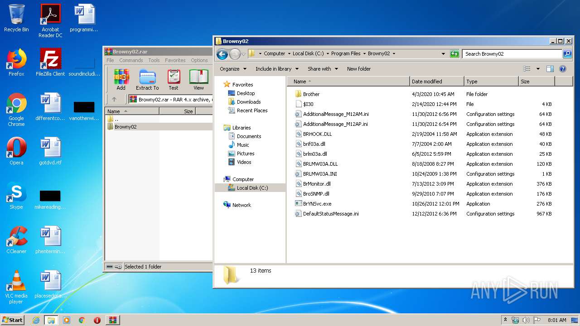The height and width of the screenshot is (326, 580).
Task: Open Google Chrome desktop shortcut
Action: [x=16, y=110]
